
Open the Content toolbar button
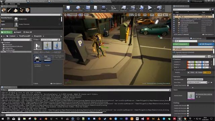88,8
